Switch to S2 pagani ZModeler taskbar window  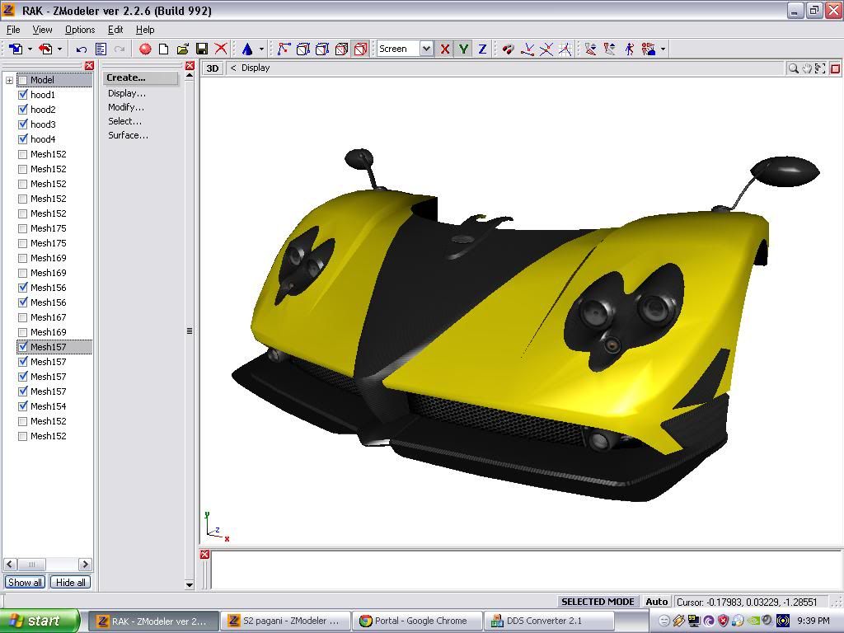tap(285, 621)
